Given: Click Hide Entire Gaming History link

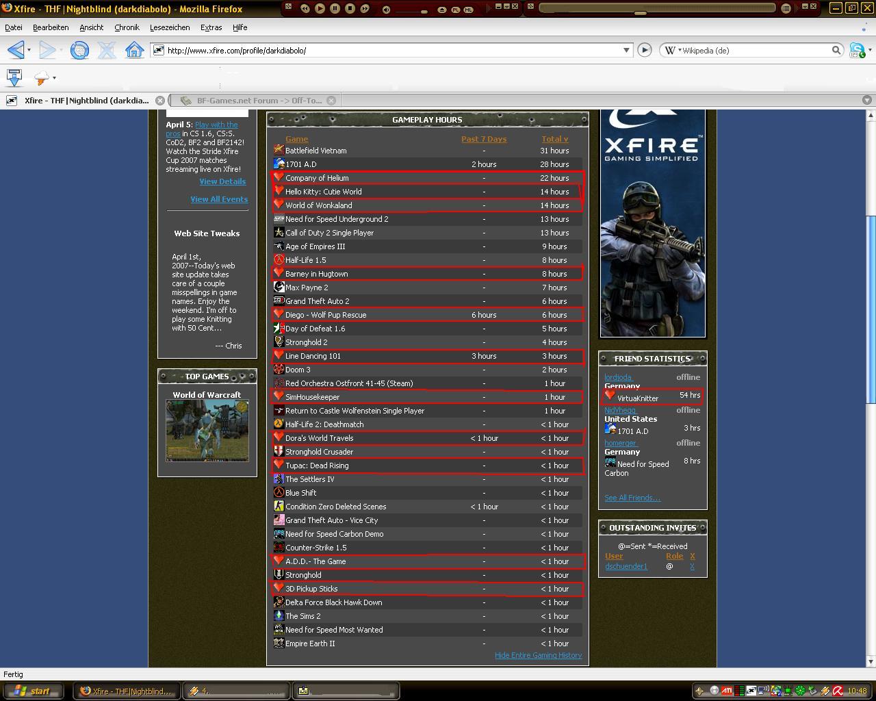Looking at the screenshot, I should coord(538,655).
